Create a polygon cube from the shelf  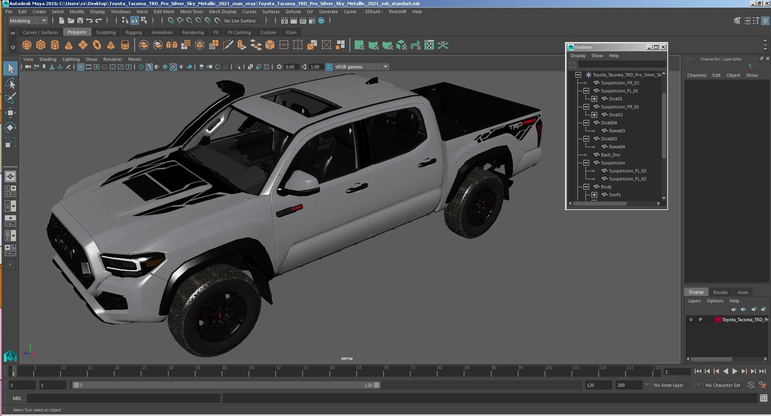pos(41,45)
